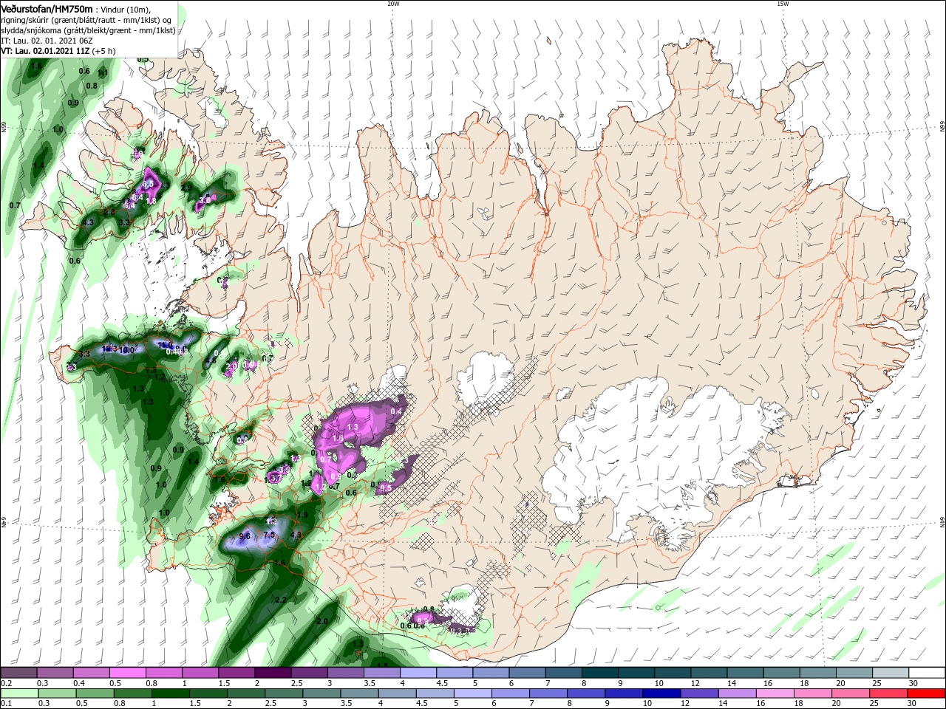
Task: Click the "2.2" rain value offshore
Action: click(280, 600)
